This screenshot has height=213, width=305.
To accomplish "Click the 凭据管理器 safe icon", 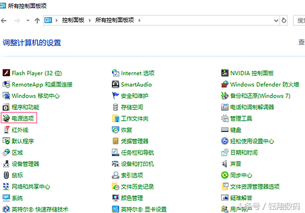I will (115, 141).
